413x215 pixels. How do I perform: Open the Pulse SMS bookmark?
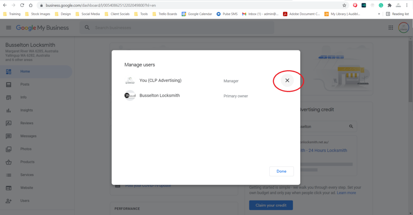[227, 14]
